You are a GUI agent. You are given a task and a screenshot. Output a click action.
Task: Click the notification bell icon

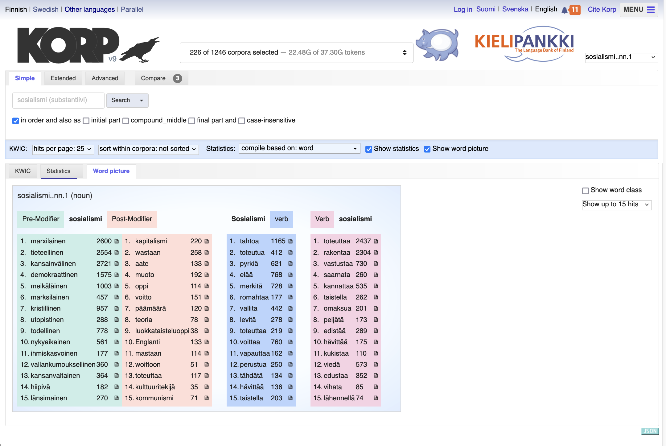[x=564, y=10]
